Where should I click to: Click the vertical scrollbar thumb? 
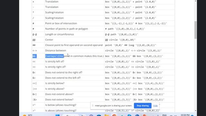(x=196, y=30)
